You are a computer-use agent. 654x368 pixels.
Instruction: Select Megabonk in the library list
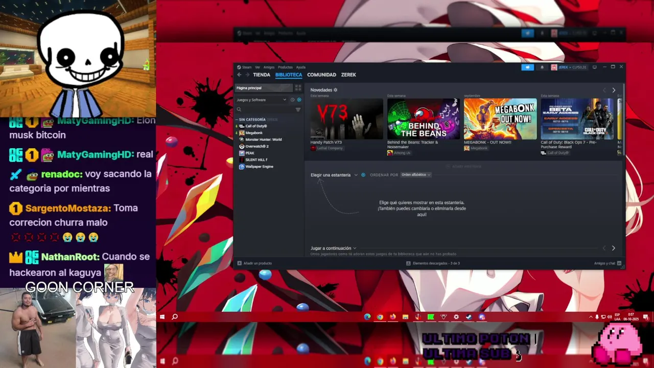pyautogui.click(x=254, y=133)
